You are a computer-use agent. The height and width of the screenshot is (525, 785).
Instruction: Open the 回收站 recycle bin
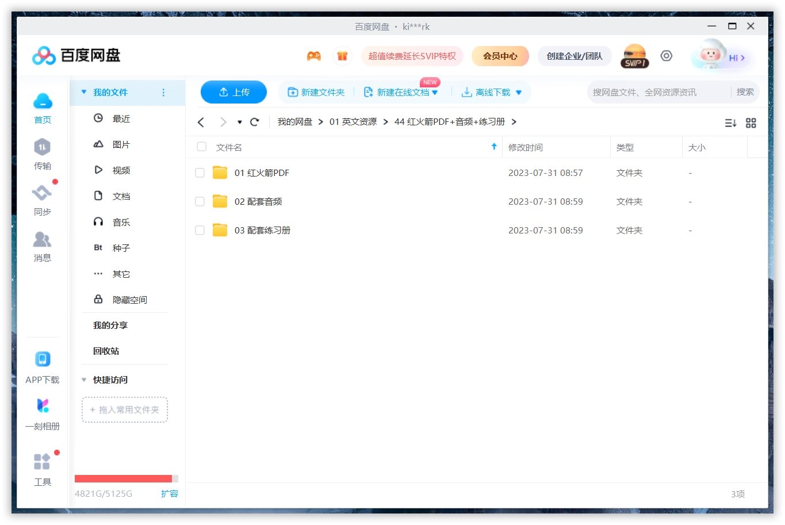pos(106,351)
